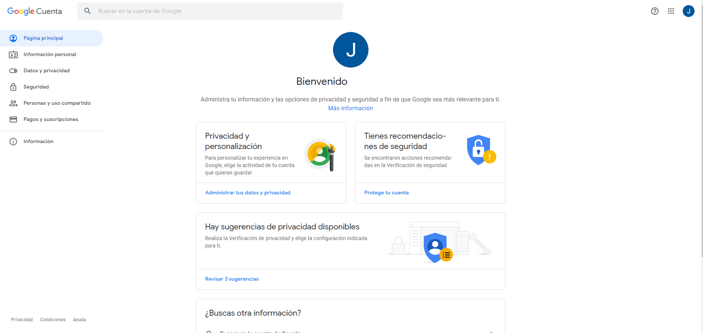The height and width of the screenshot is (333, 703).
Task: Click the Datos y privacidad toggle icon
Action: coord(13,70)
